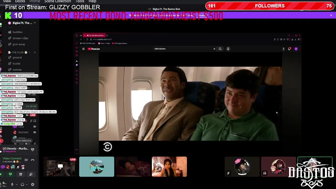This screenshot has height=189, width=336.
Task: Click the YouTube search magnifier button
Action: 220,49
